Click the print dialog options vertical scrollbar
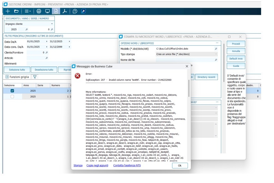The width and height of the screenshot is (274, 183). (224, 63)
